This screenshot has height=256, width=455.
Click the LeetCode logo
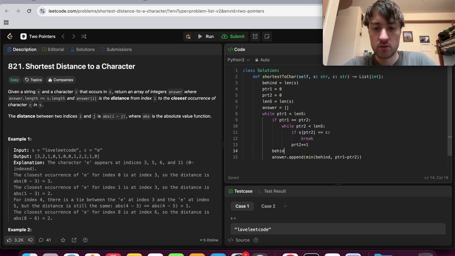point(10,36)
